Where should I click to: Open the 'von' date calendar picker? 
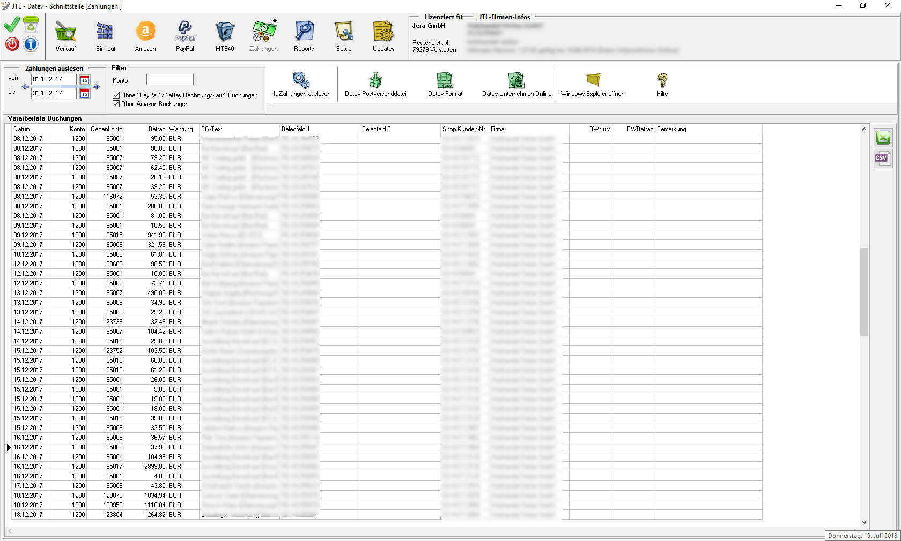(85, 80)
